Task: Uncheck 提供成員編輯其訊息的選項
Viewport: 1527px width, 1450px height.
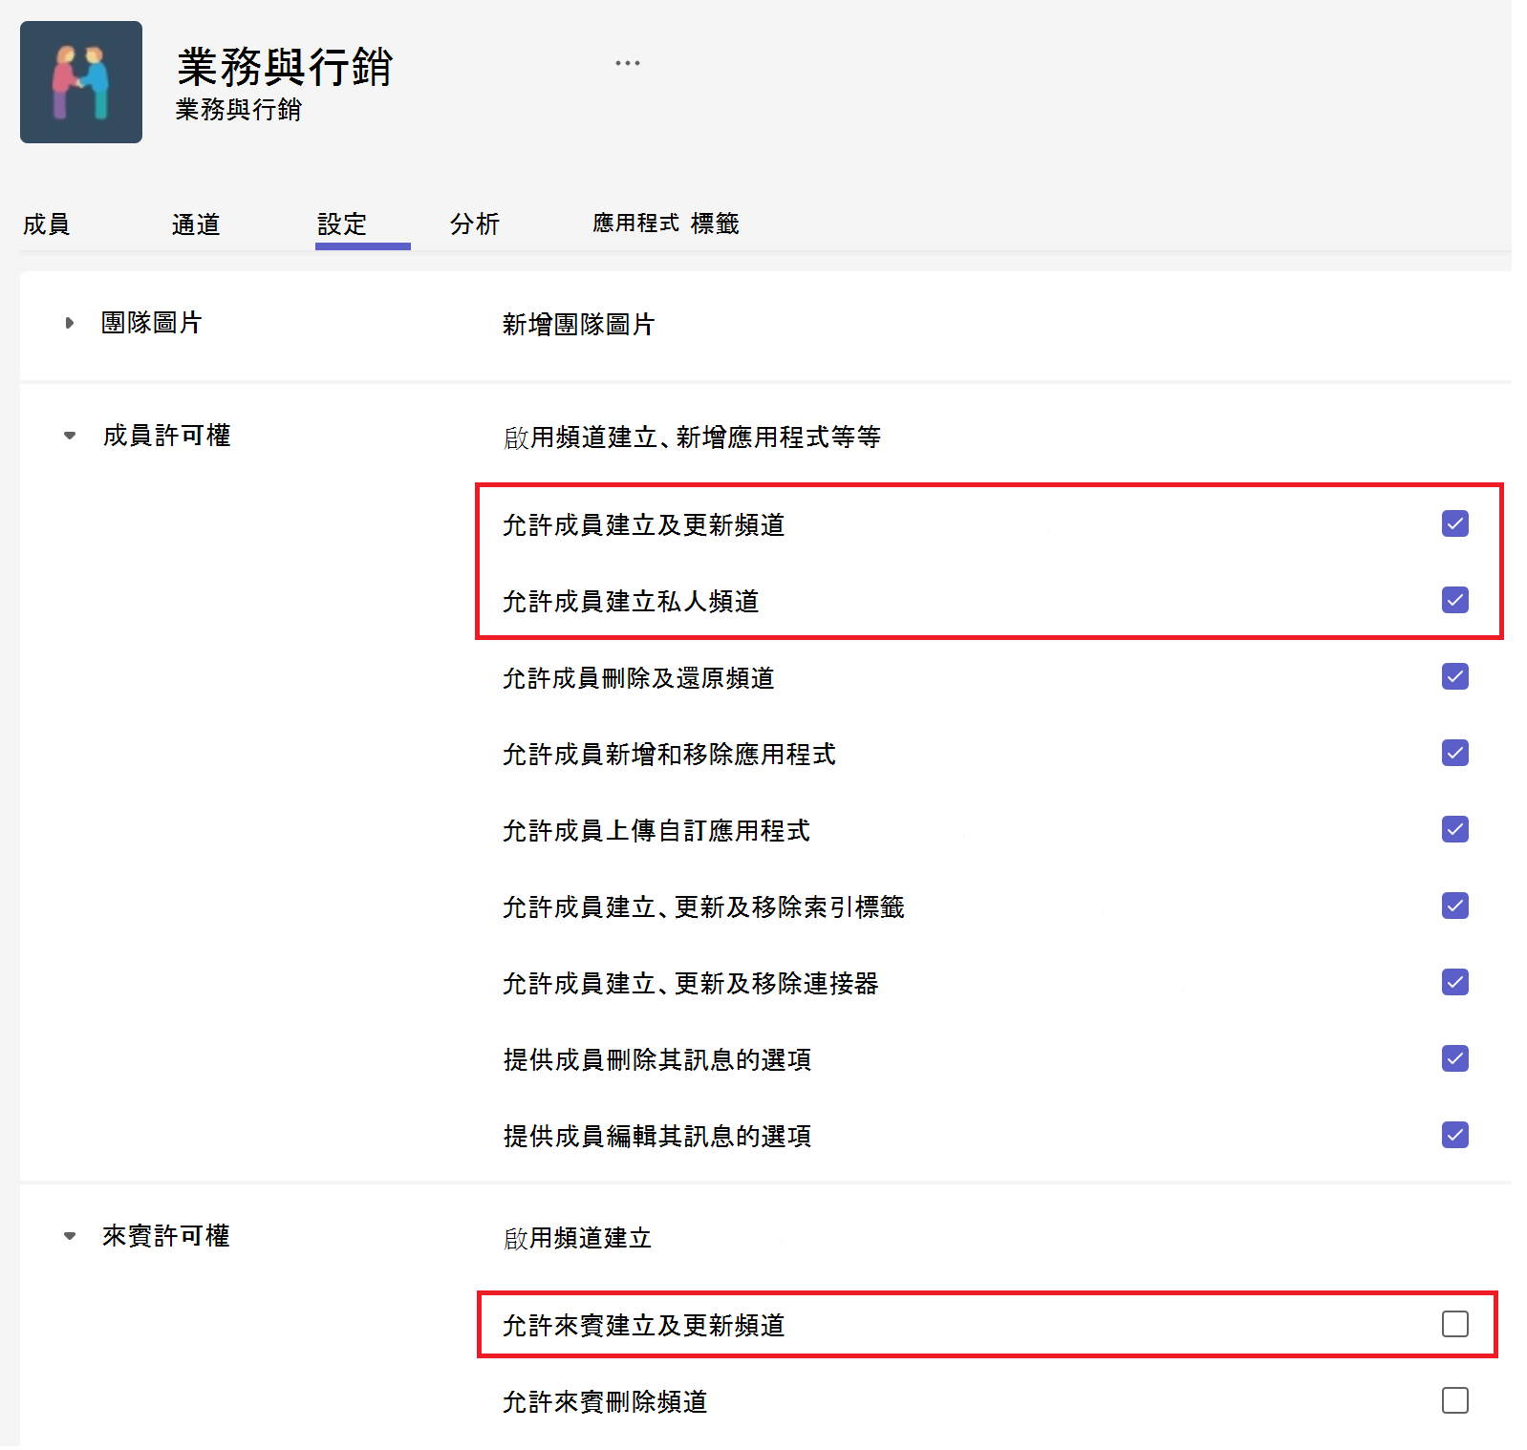Action: (1455, 1135)
